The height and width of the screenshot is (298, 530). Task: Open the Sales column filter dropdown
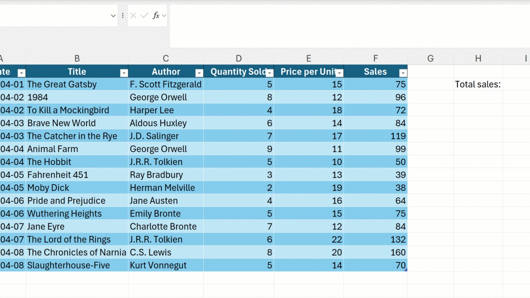403,73
